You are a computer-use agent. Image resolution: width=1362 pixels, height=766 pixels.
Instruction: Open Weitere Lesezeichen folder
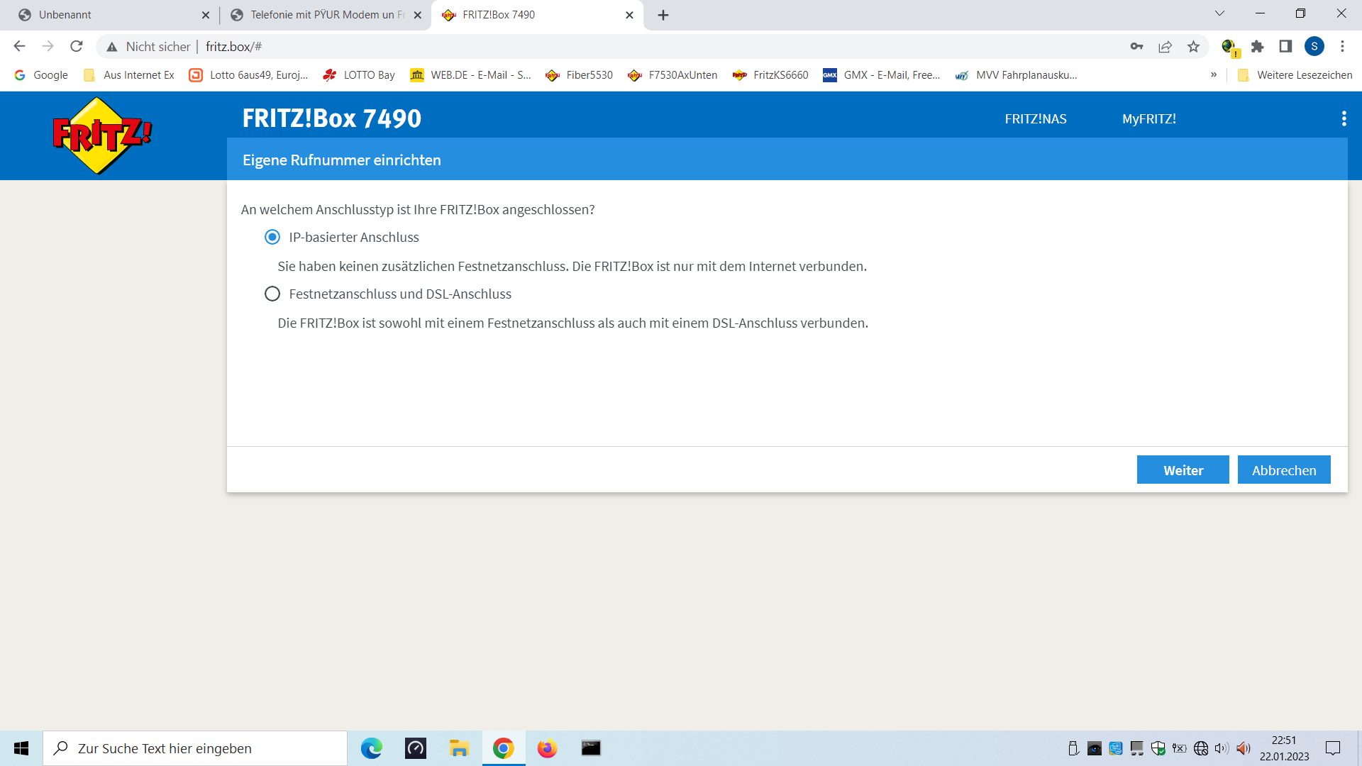click(1295, 75)
